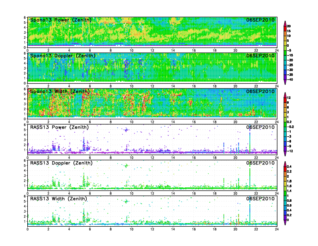Click the '1.6' label on the colorbar
318x246 pixels.
point(289,186)
